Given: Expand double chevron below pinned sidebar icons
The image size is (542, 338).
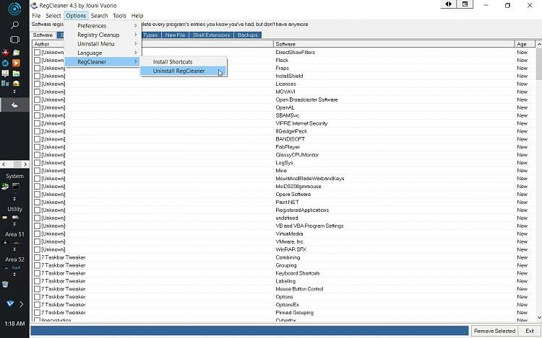Looking at the screenshot, I should [14, 92].
